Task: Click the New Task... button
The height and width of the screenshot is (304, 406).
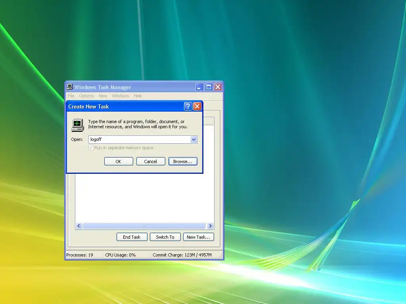Action: point(199,237)
